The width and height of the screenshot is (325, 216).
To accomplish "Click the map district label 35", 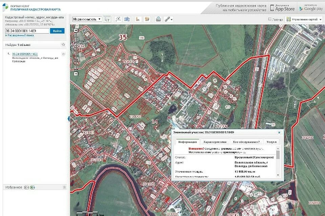I will coord(123,37).
